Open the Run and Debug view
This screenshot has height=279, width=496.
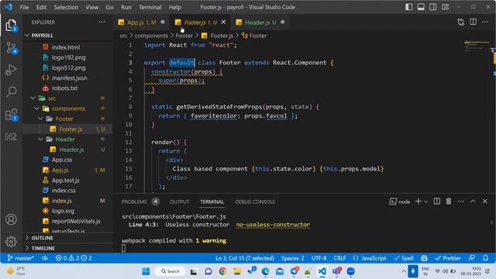point(11,70)
